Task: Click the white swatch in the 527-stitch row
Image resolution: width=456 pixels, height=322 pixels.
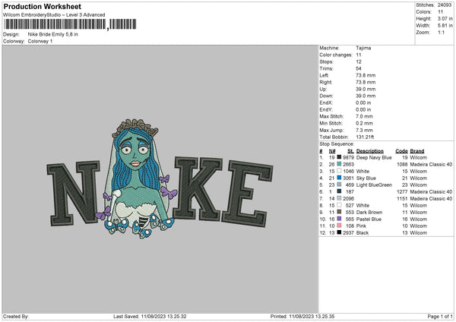Action: [339, 205]
